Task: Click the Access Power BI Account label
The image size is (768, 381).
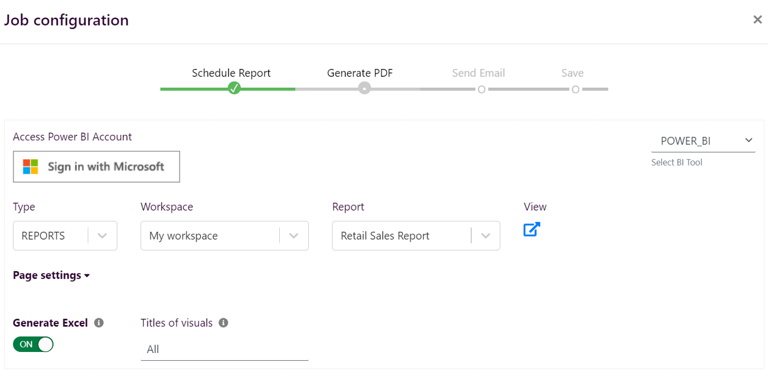Action: tap(72, 137)
